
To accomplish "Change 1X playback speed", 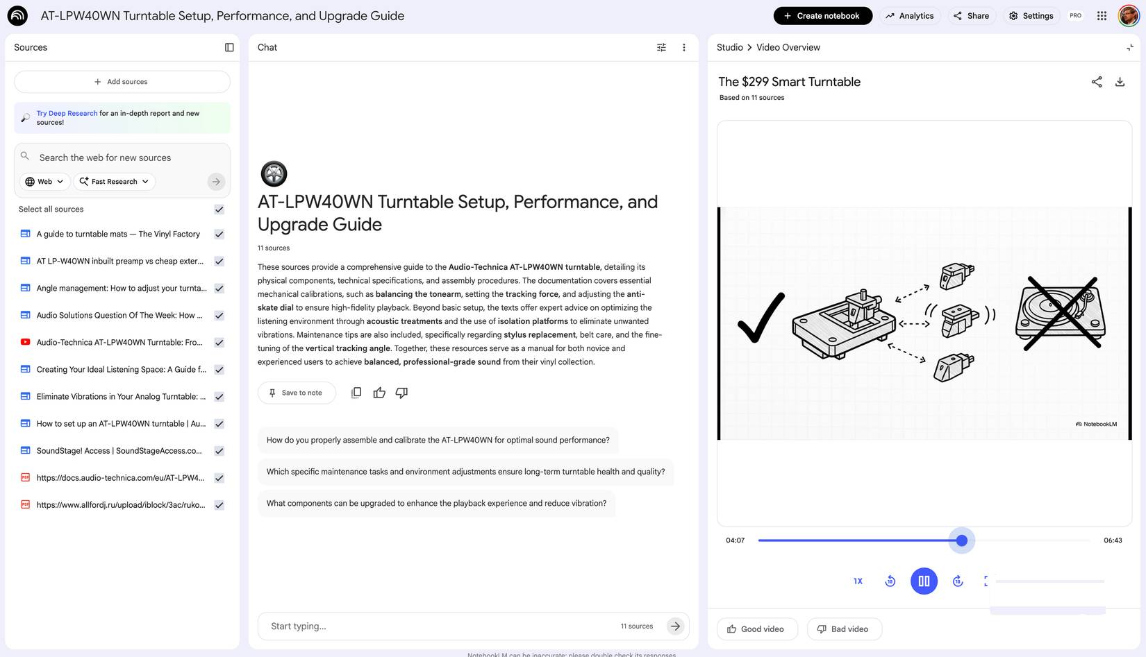I will click(x=858, y=581).
